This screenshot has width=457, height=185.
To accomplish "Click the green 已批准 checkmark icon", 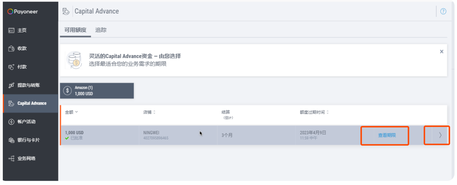I will [x=67, y=138].
